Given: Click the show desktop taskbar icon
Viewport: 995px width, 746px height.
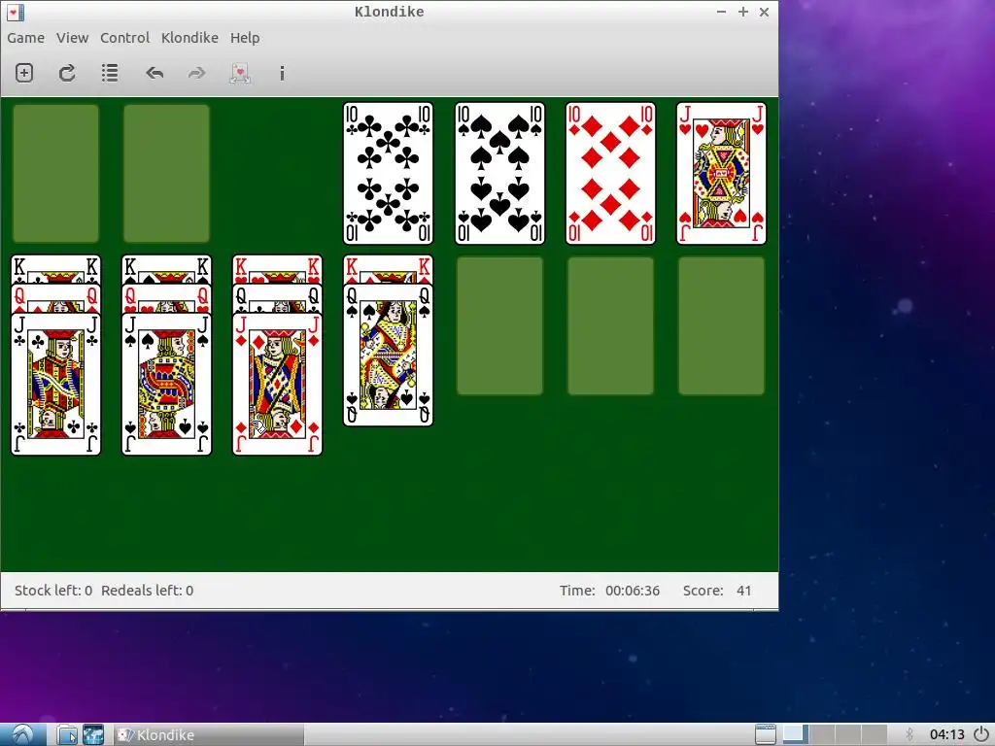Looking at the screenshot, I should tap(766, 734).
